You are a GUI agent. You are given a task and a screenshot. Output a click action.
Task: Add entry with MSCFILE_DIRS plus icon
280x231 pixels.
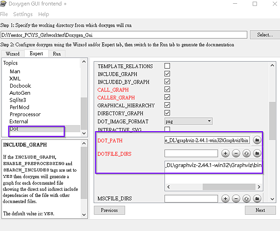click(x=225, y=198)
